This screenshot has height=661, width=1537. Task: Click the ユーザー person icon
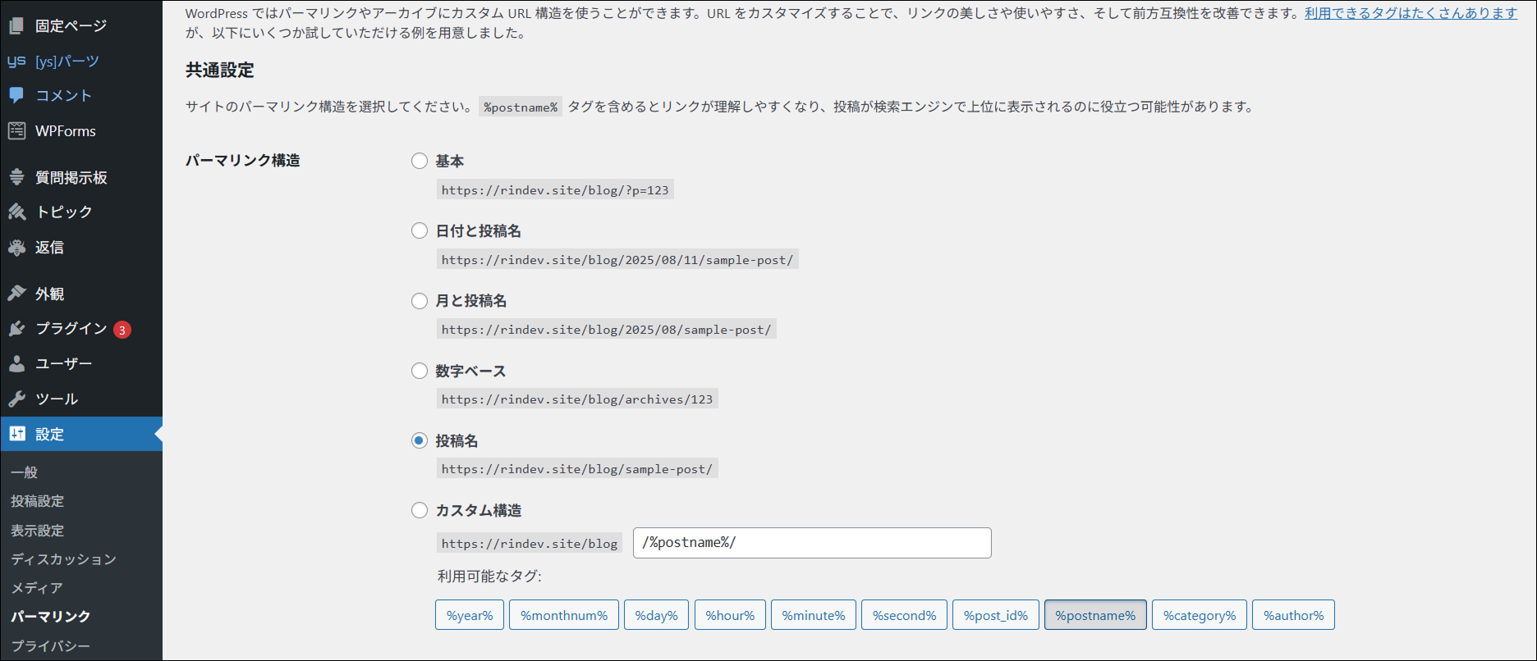16,363
